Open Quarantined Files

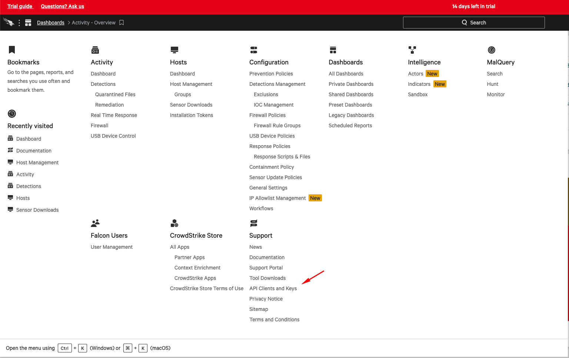115,94
